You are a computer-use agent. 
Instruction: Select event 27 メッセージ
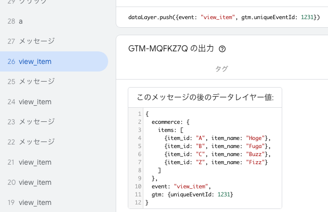pos(54,41)
